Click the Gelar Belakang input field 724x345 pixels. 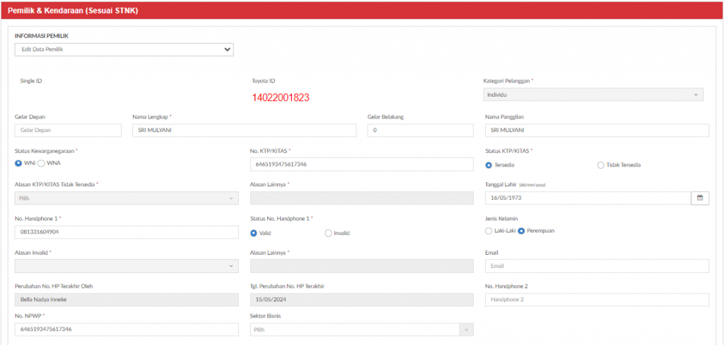pos(420,131)
